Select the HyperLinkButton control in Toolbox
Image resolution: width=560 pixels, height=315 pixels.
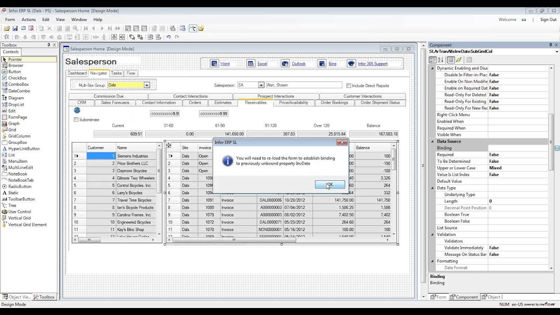pos(24,149)
